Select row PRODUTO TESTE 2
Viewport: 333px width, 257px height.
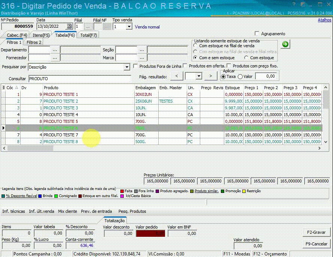[161, 101]
